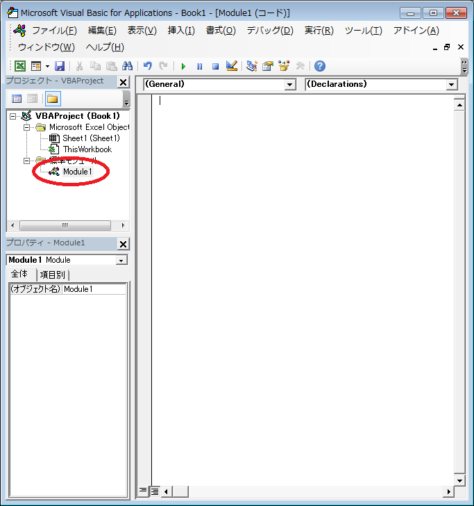Viewport: 474px width, 506px height.
Task: Click the Cut scissors icon
Action: click(x=79, y=66)
